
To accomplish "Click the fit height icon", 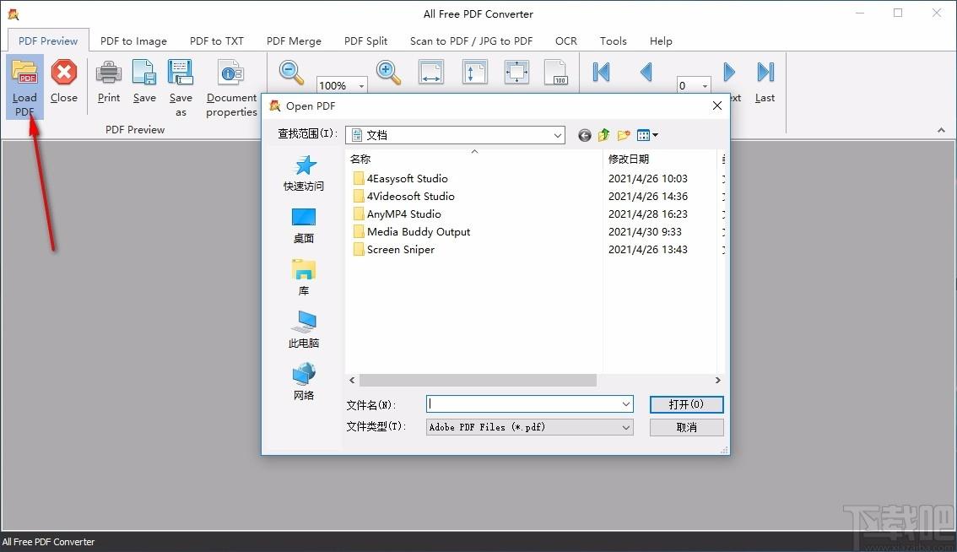I will 474,72.
